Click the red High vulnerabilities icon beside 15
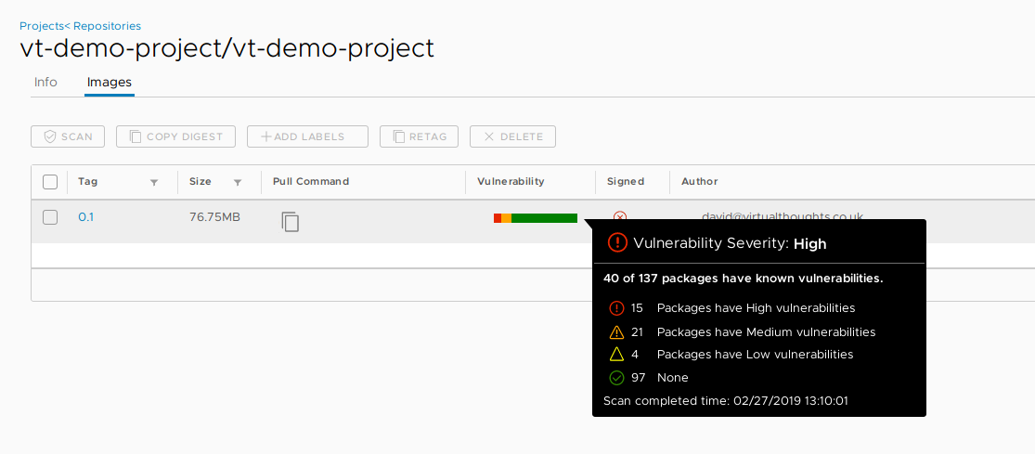Image resolution: width=1035 pixels, height=454 pixels. [x=616, y=307]
